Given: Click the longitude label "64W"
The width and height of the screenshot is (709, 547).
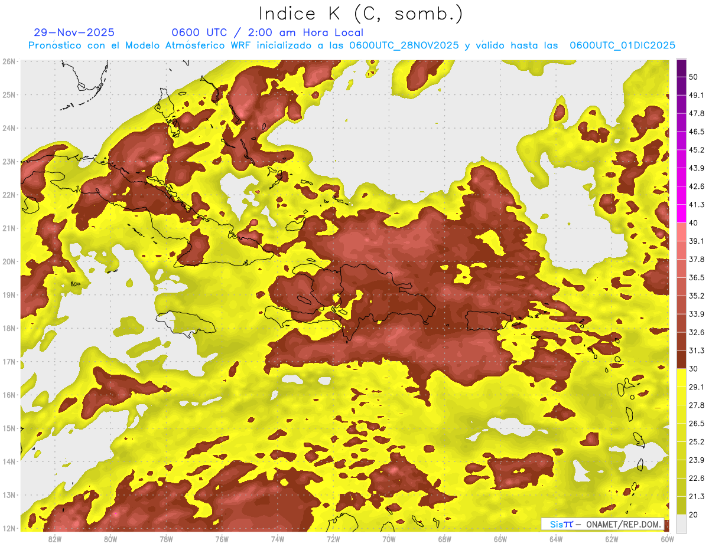Looking at the screenshot, I should (x=556, y=539).
